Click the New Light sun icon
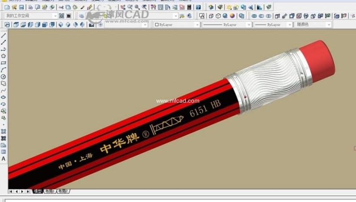Viewport: 356px width, 202px height. (x=229, y=7)
